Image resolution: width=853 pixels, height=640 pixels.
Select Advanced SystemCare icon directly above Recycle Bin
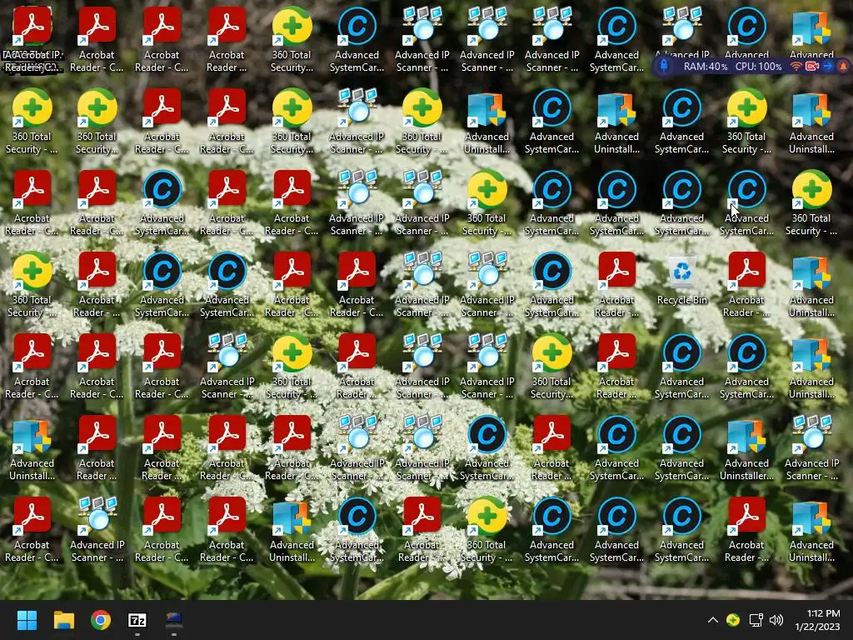681,202
